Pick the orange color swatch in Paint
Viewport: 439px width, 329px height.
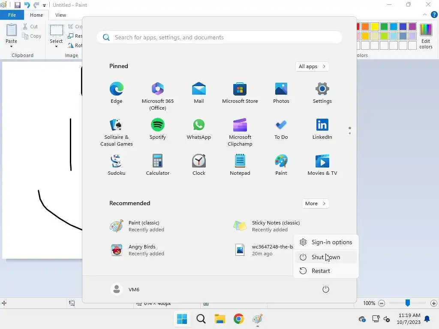[x=365, y=27]
